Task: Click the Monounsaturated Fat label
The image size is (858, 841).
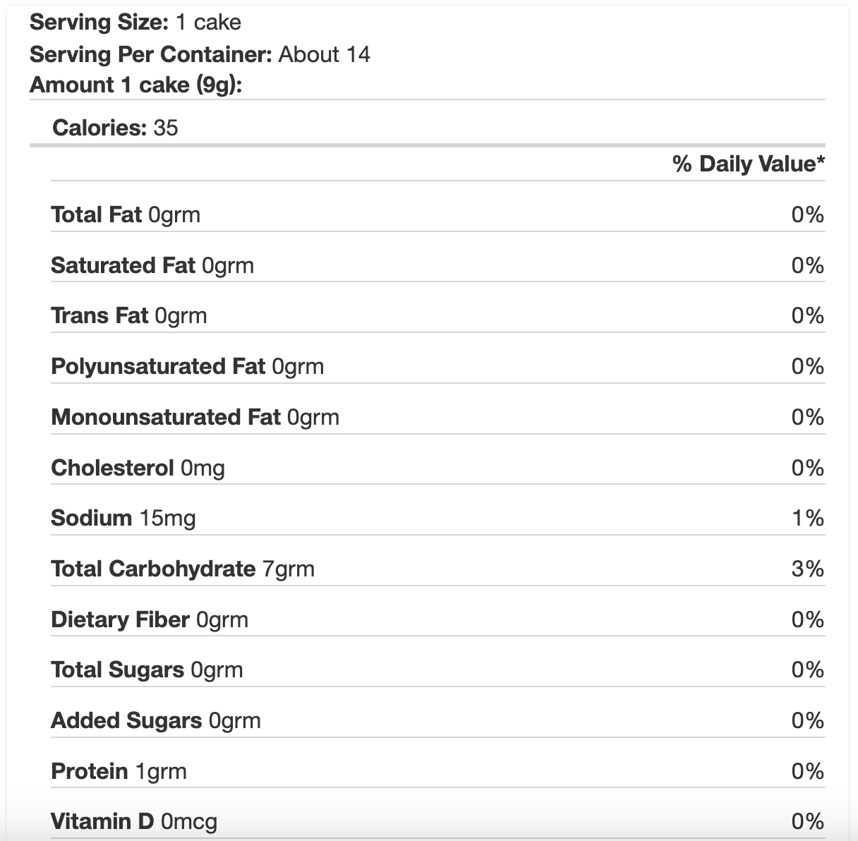Action: [x=166, y=417]
